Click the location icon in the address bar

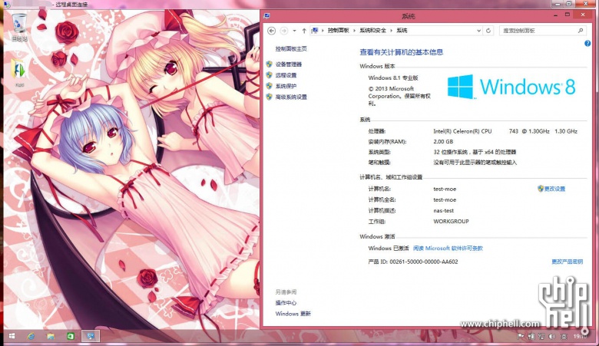coord(315,30)
